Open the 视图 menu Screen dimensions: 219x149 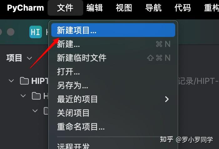124,8
